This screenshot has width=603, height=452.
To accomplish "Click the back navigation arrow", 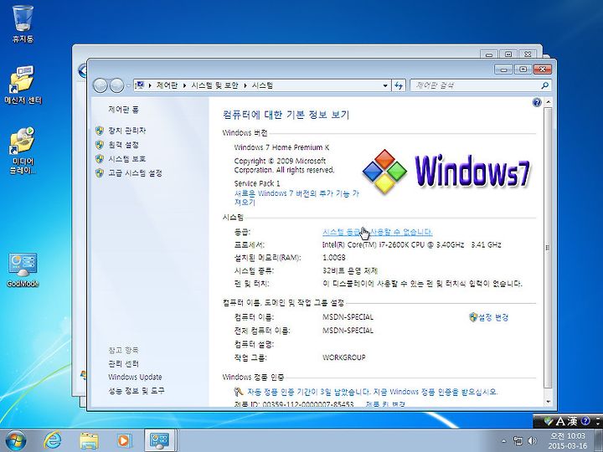I will [100, 85].
